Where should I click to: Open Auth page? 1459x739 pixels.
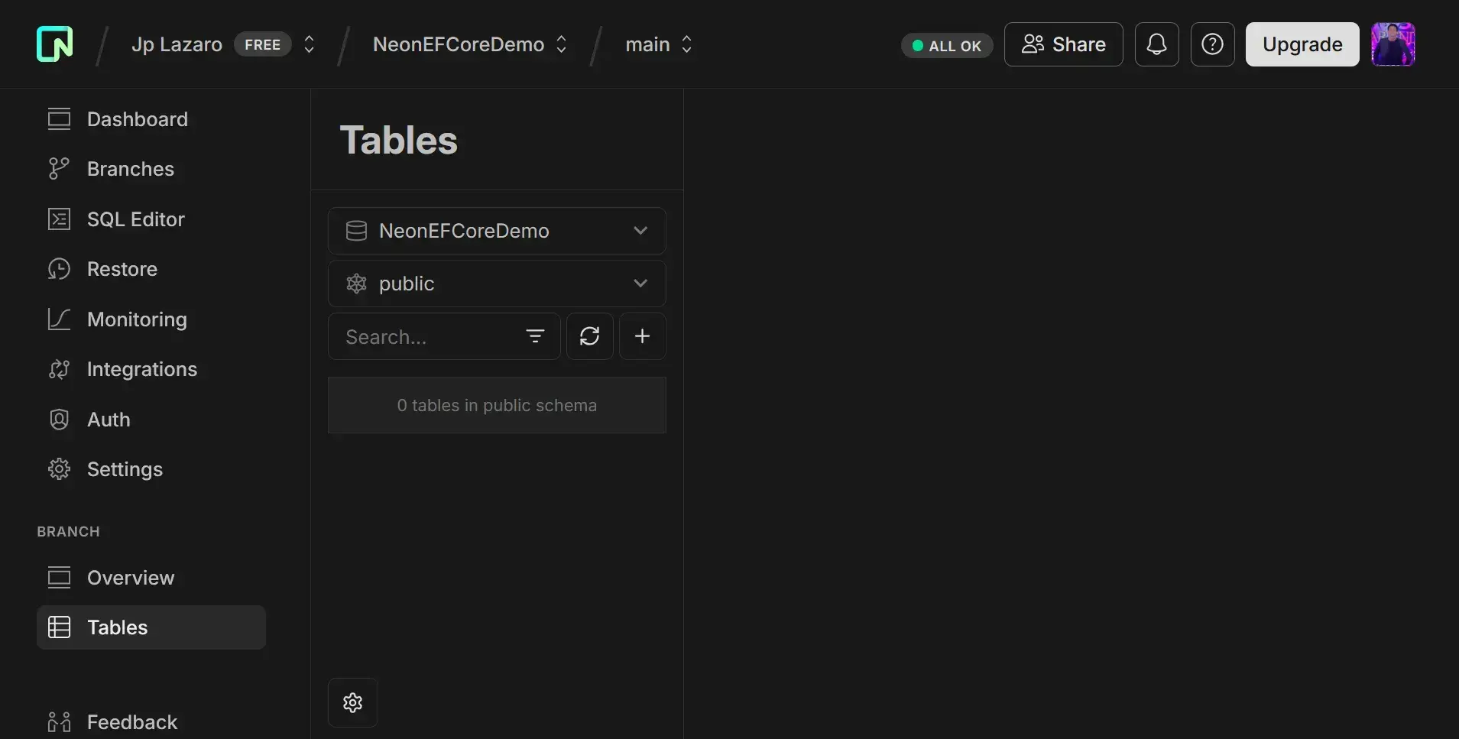coord(109,420)
